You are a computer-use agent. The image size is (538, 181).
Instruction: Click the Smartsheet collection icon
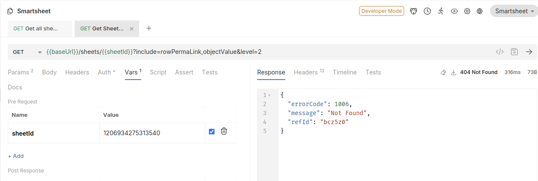(10, 11)
